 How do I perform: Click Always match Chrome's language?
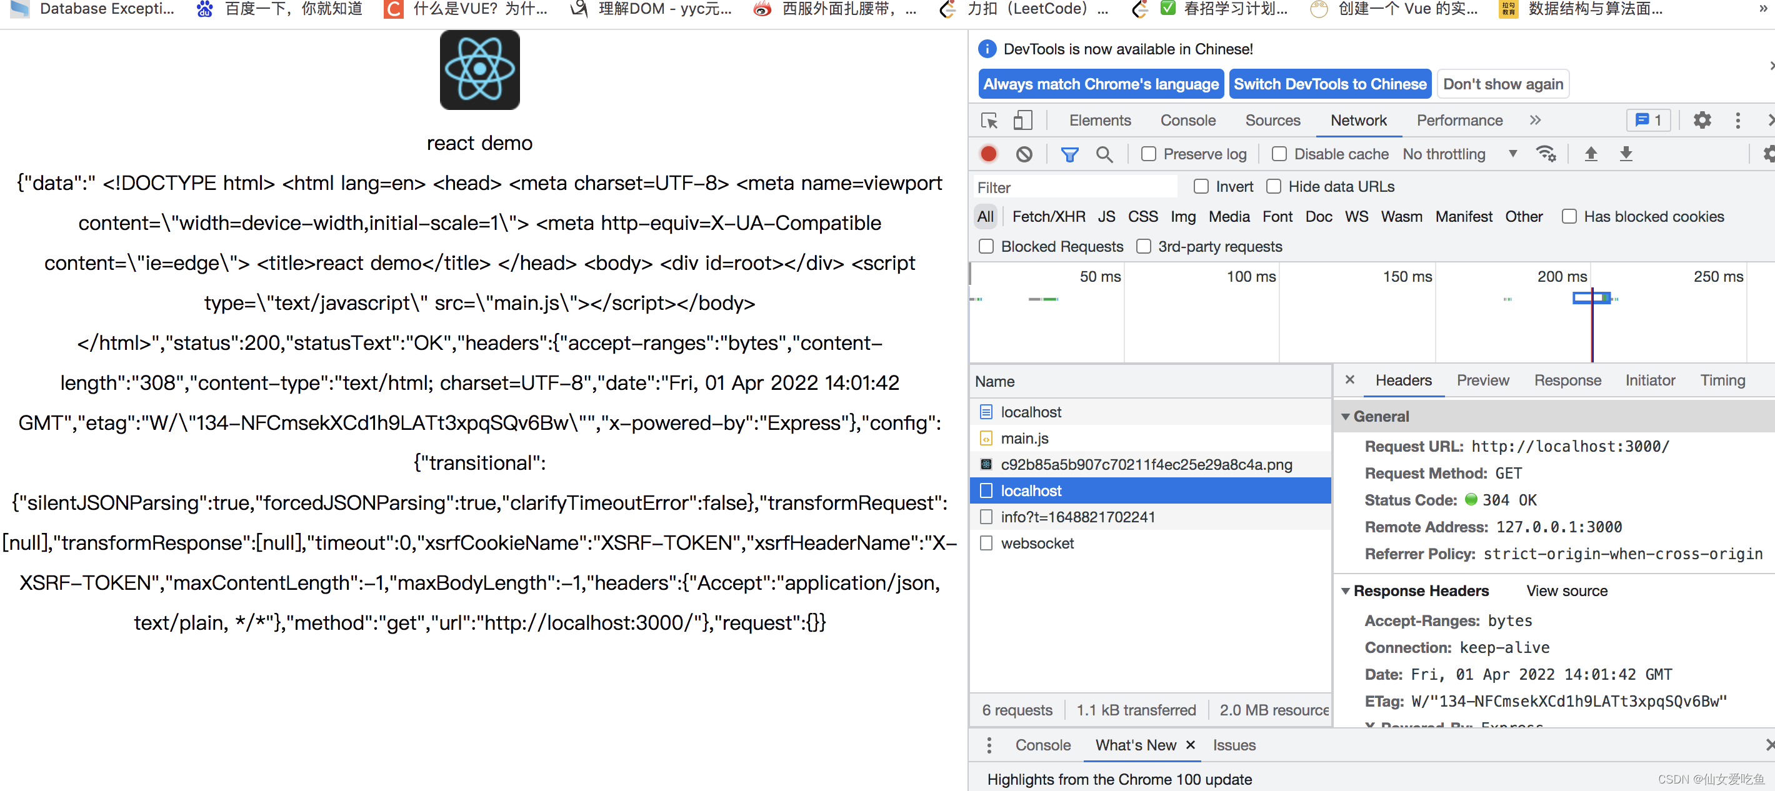point(1101,84)
